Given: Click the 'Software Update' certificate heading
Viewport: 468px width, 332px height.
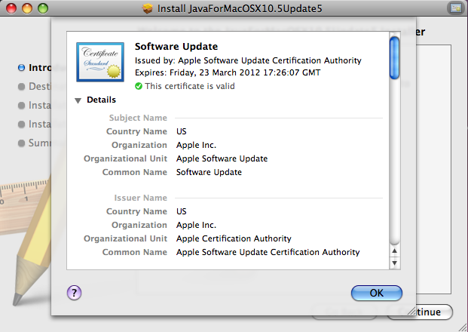Looking at the screenshot, I should pos(176,46).
